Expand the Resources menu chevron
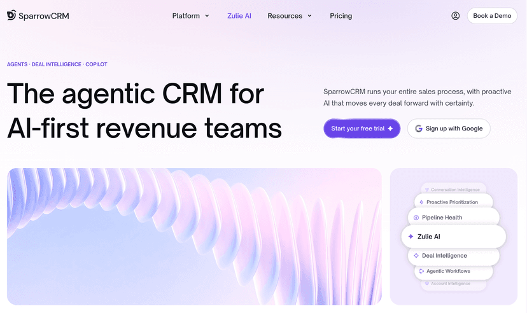Screen dimensions: 527x313 coord(309,16)
